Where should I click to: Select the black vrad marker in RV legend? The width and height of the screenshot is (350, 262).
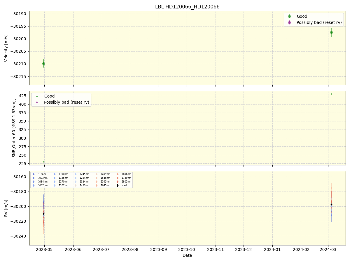[118, 185]
